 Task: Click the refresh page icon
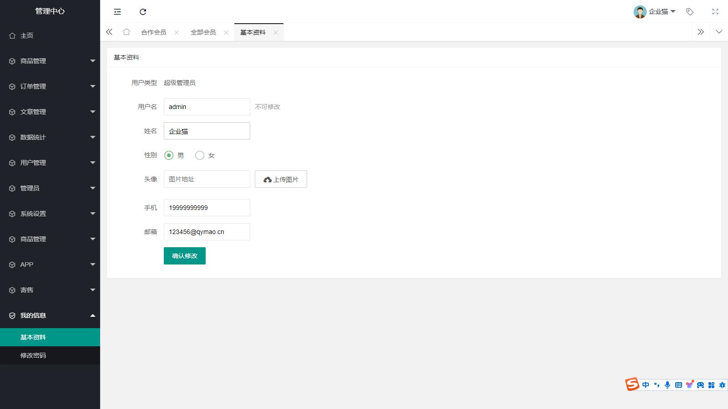pos(143,12)
